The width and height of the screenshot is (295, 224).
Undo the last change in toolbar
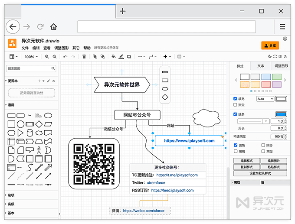click(x=65, y=57)
